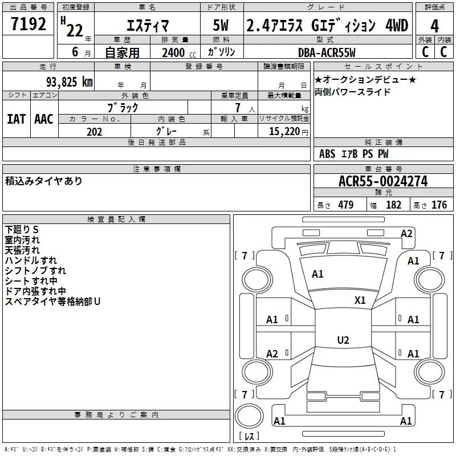This screenshot has height=456, width=456.
Task: Click the 注意事項欄 section header
Action: pyautogui.click(x=156, y=169)
